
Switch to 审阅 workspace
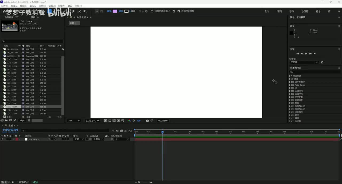tap(279, 11)
